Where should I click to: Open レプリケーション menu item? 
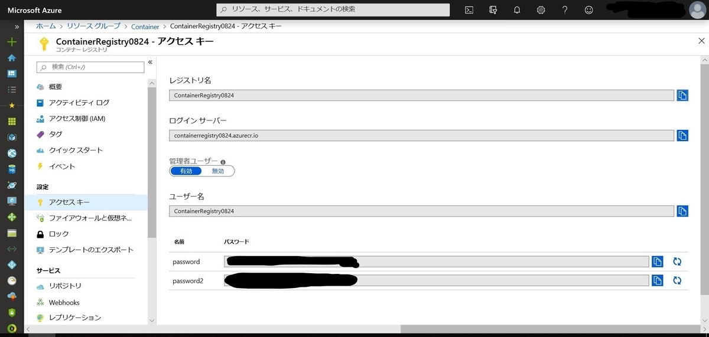[x=86, y=318]
